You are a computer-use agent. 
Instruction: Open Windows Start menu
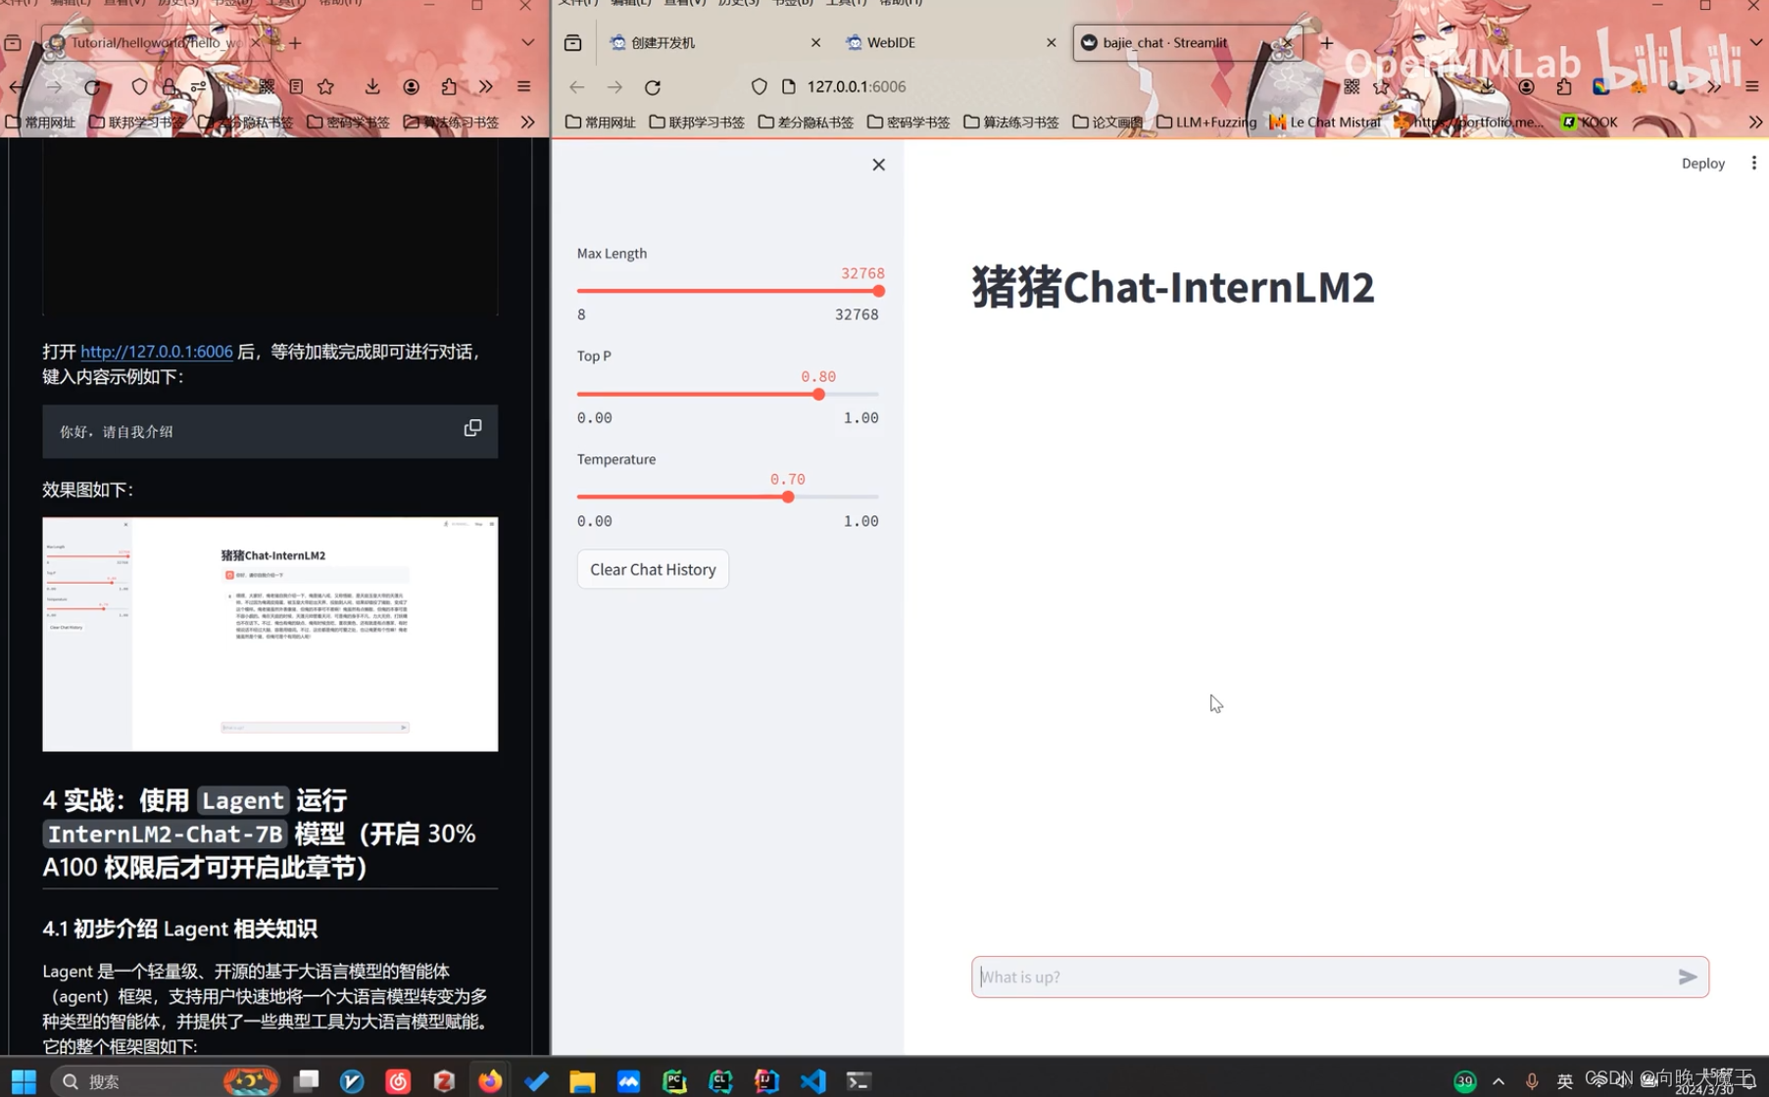tap(24, 1081)
